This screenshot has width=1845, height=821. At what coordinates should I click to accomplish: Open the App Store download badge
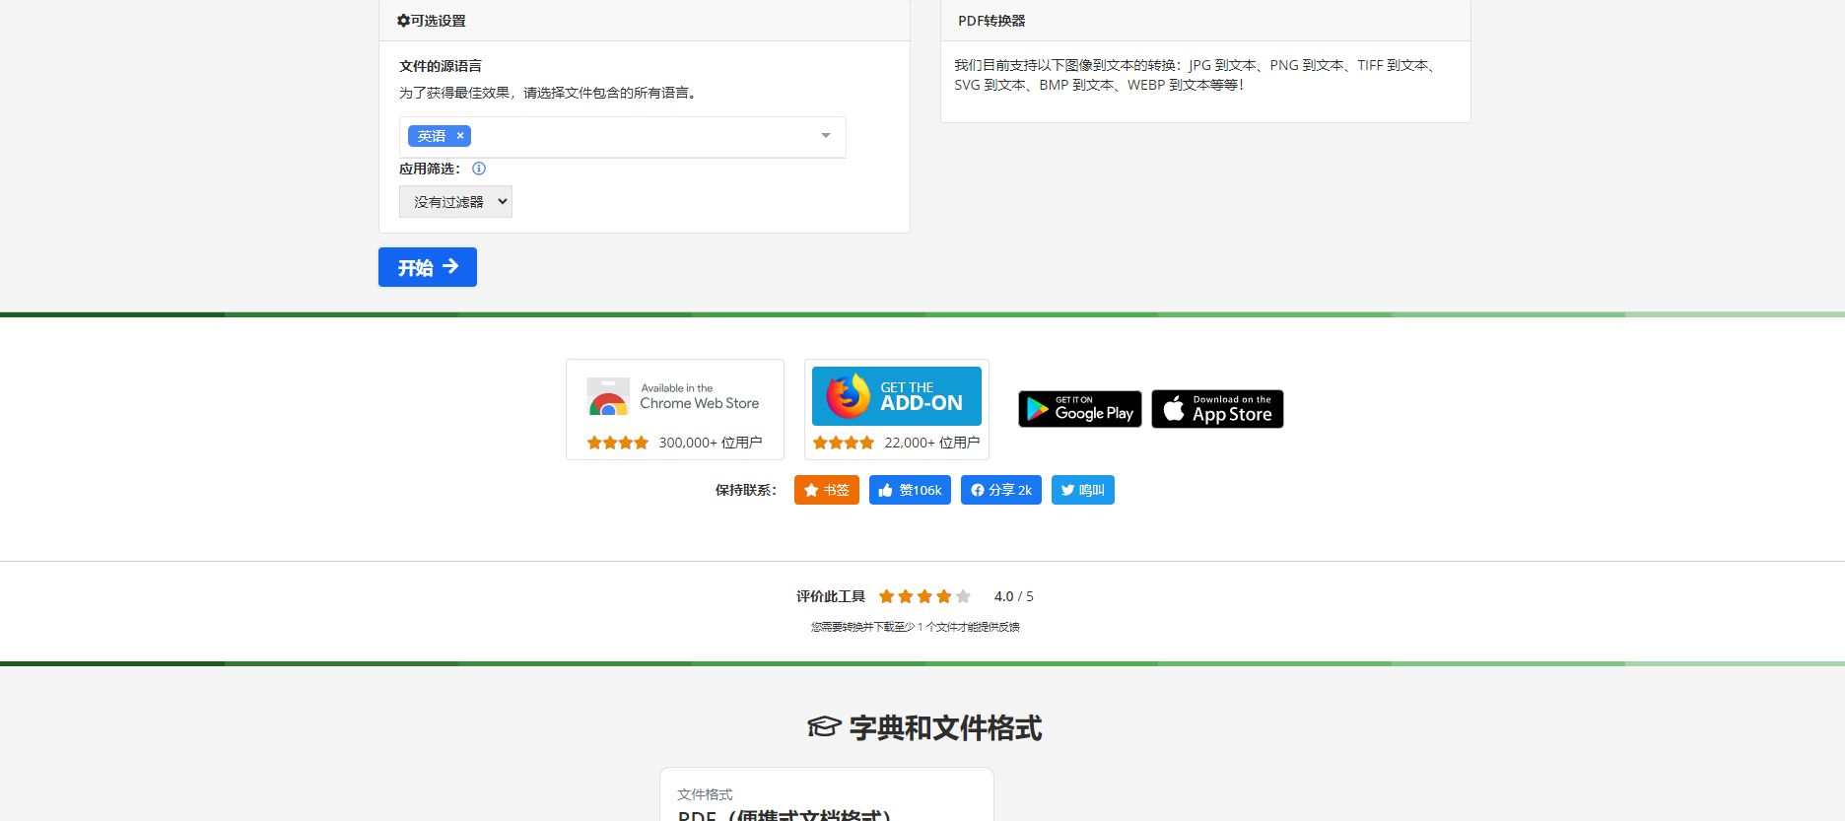[x=1217, y=409]
